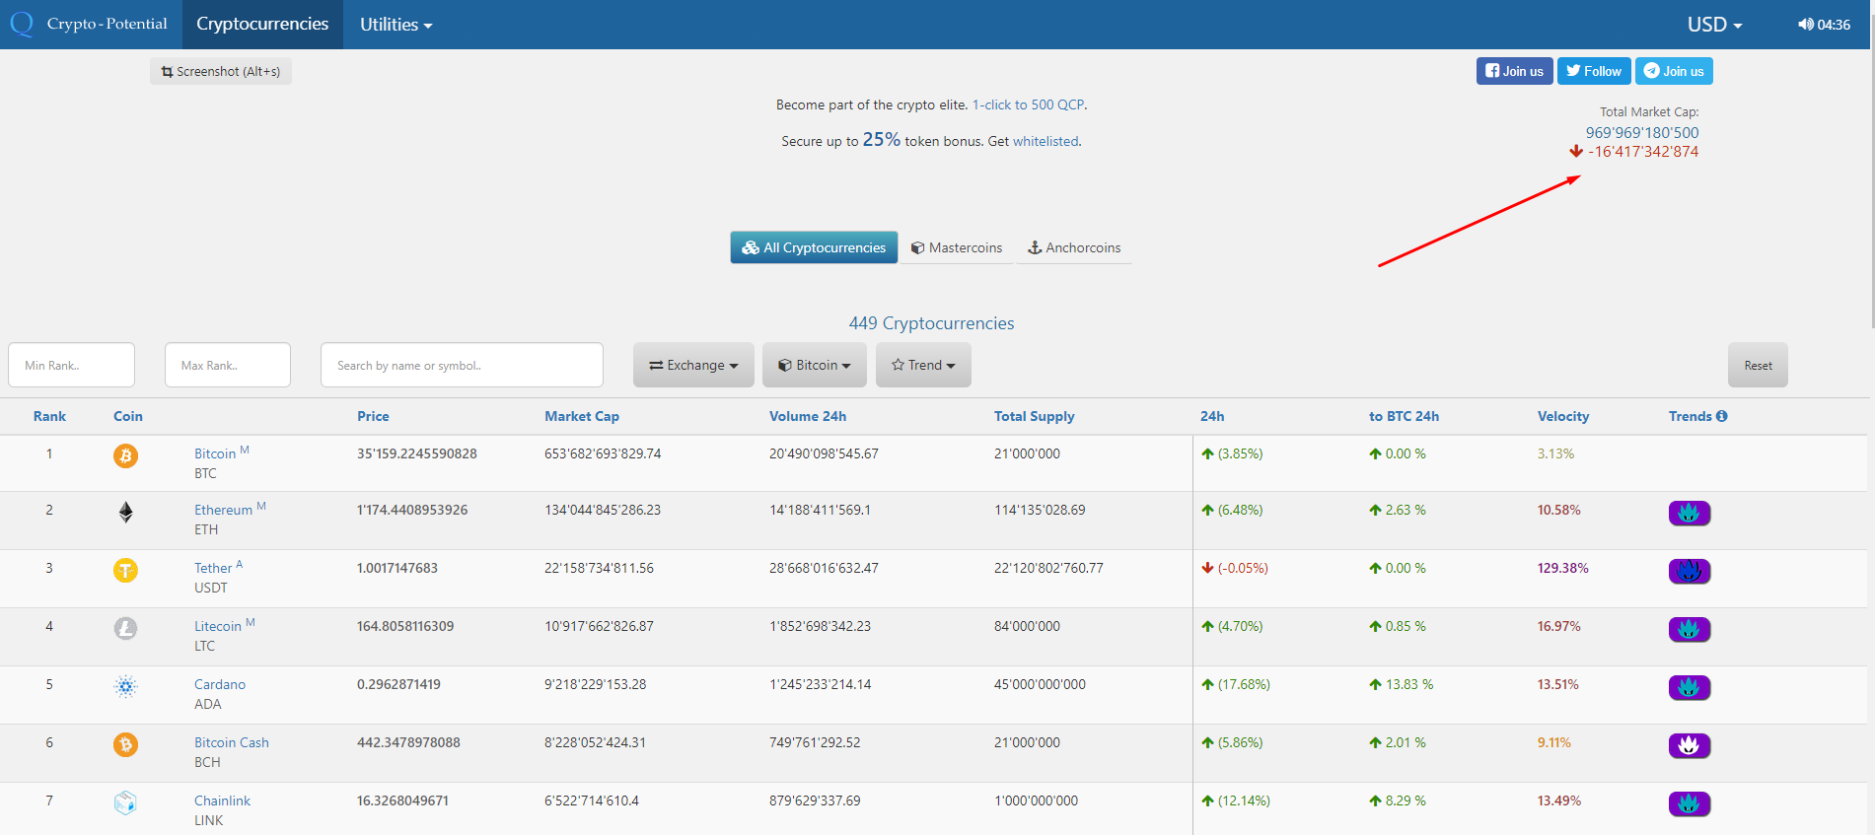Open the Utilities menu dropdown

(396, 25)
